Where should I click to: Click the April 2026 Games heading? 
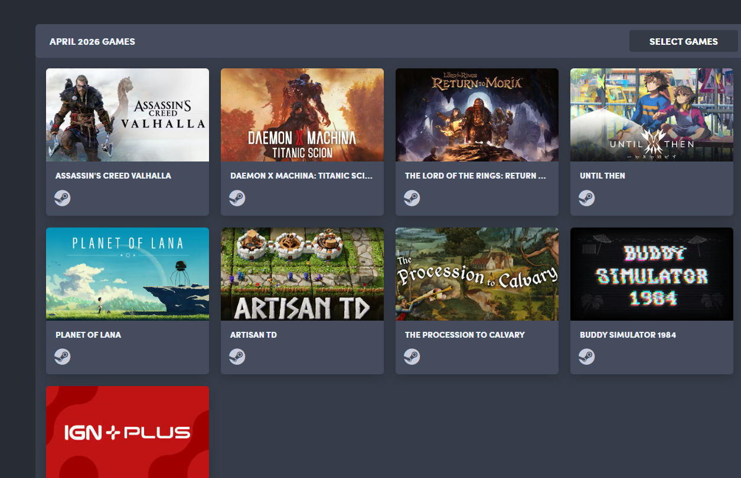point(92,42)
